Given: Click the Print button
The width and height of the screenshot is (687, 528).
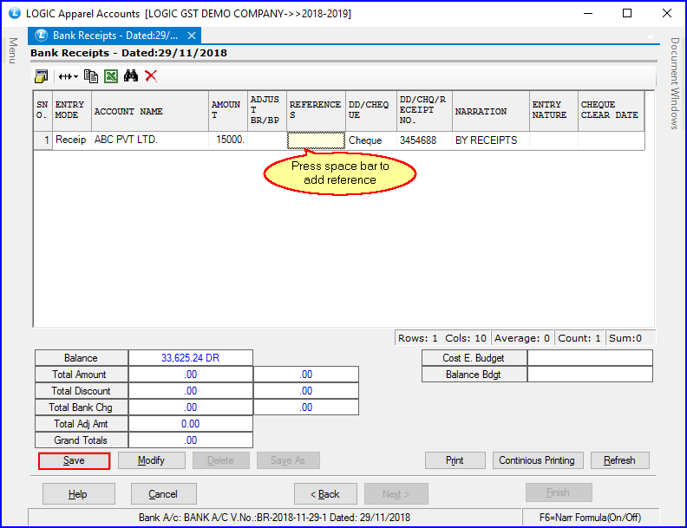Looking at the screenshot, I should click(455, 460).
